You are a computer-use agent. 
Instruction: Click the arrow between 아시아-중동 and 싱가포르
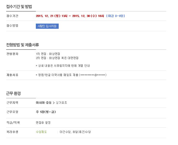click(x=54, y=103)
